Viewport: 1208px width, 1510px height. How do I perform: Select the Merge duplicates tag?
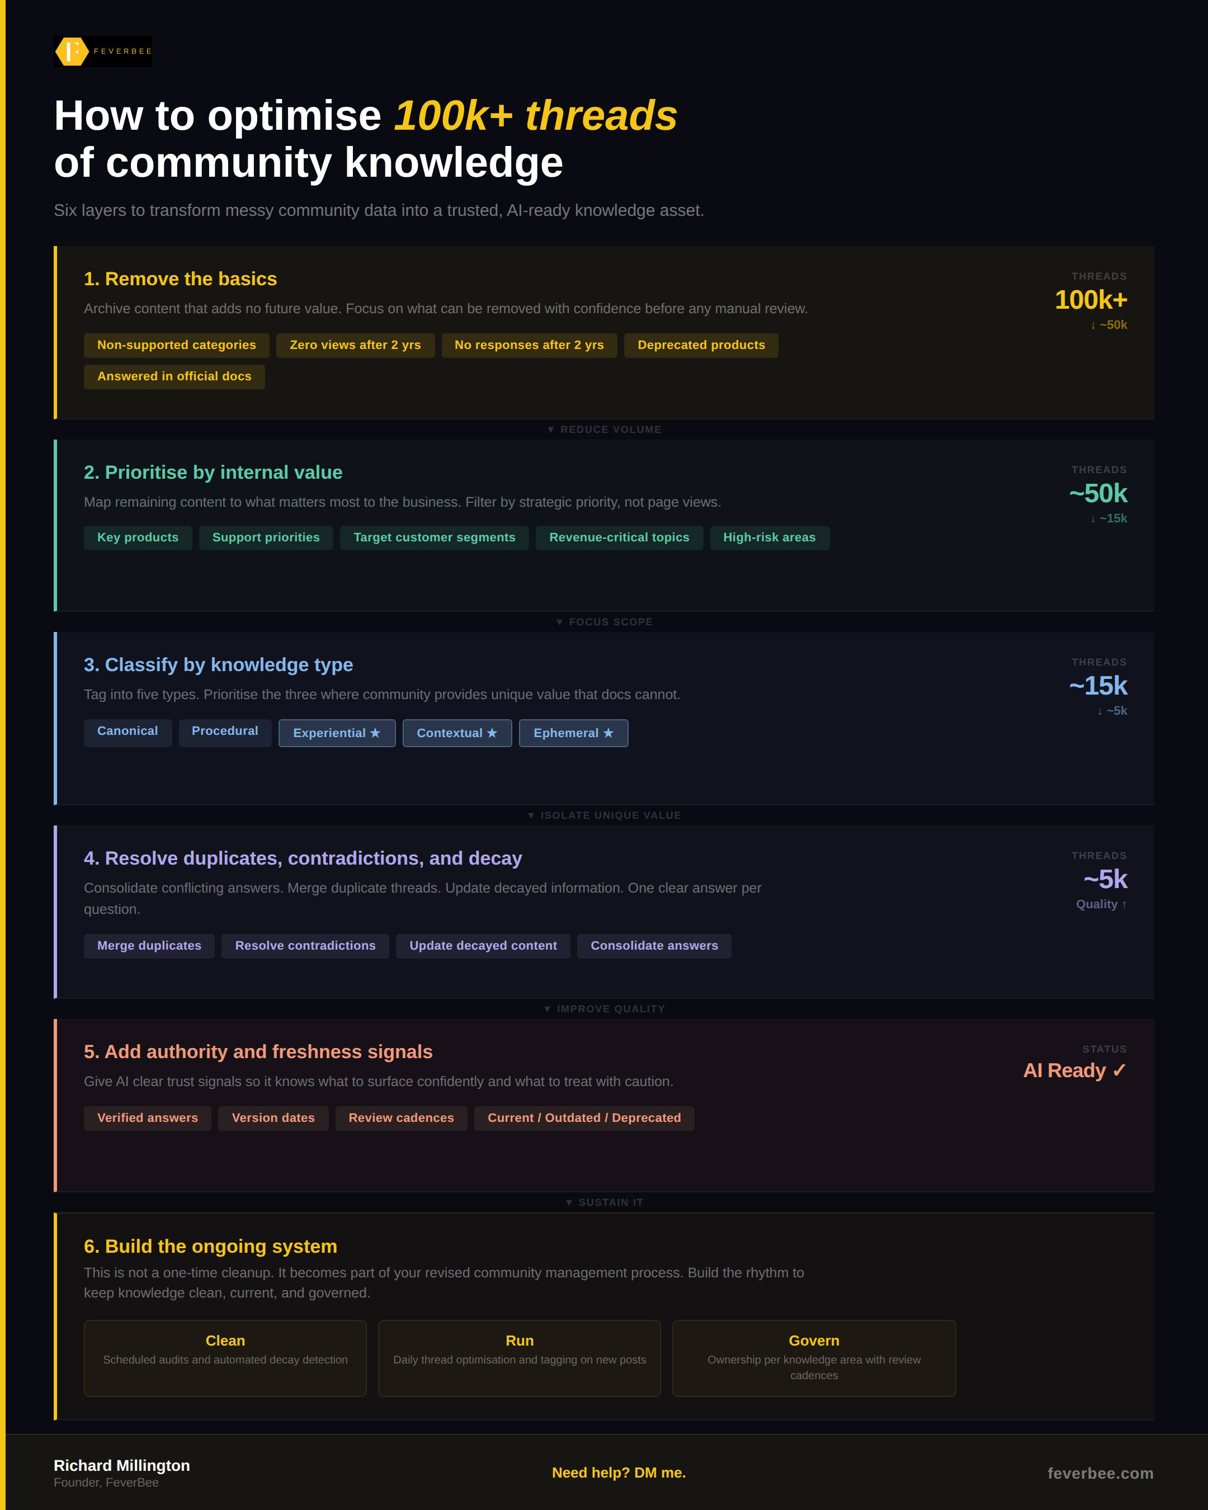tap(149, 946)
